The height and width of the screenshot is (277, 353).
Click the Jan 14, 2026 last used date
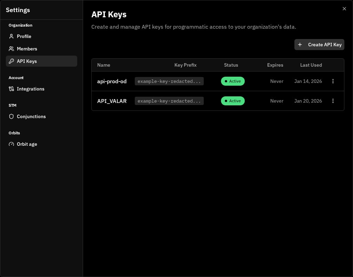click(308, 81)
